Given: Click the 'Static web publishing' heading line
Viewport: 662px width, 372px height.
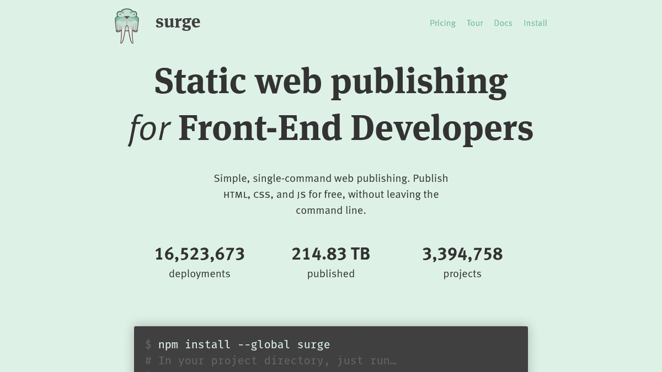Looking at the screenshot, I should [331, 82].
